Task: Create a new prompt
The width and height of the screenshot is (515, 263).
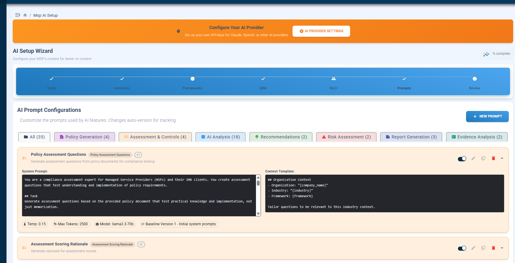Action: tap(487, 117)
